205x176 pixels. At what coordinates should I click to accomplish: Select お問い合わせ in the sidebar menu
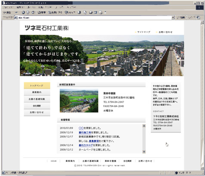[37, 113]
